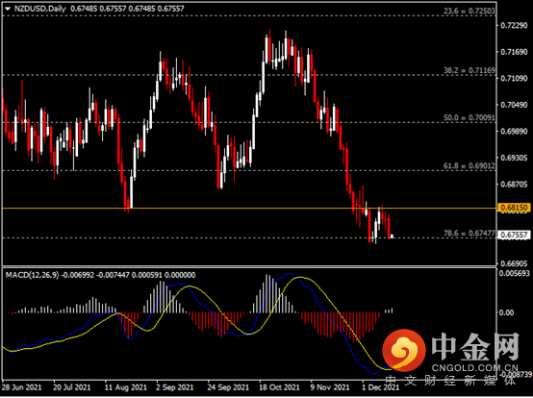Screen dimensions: 533x398
Task: Click the 0.72290 price axis value
Action: point(514,26)
